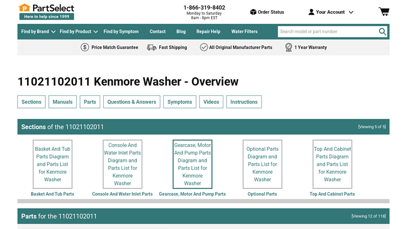The image size is (407, 229).
Task: Click the Order Status box icon
Action: point(253,12)
